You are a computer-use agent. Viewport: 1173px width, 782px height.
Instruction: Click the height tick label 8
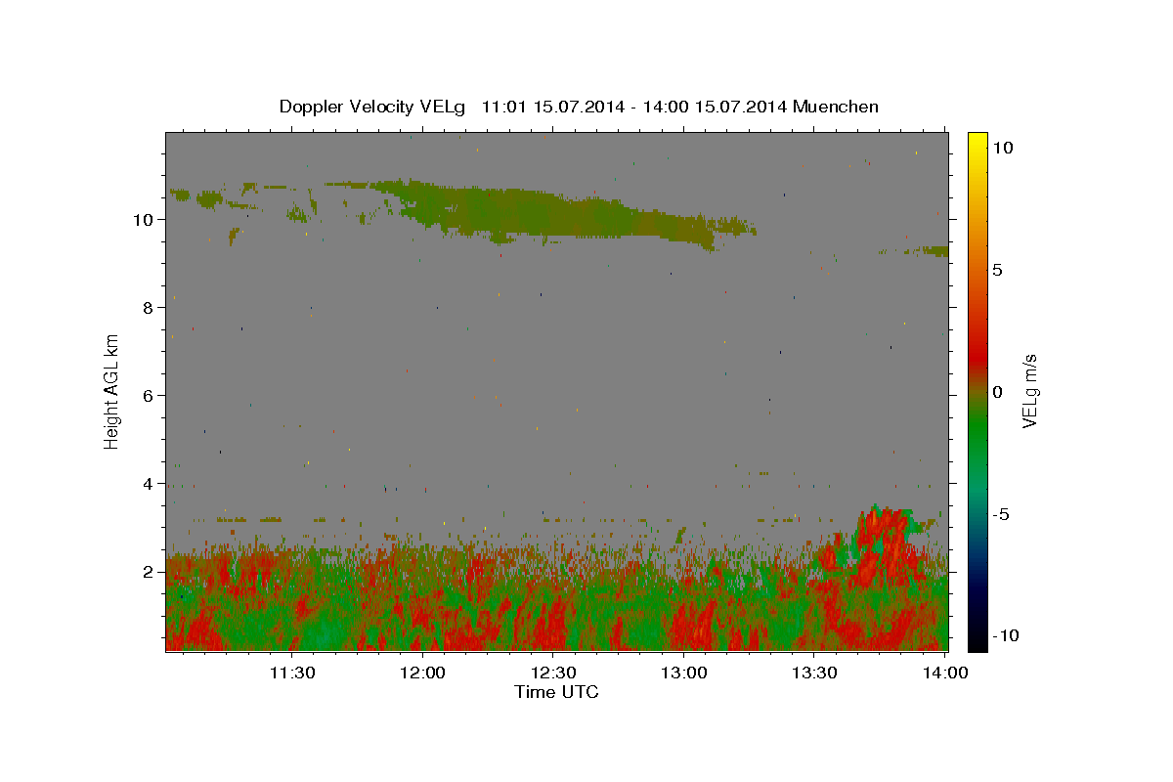[x=149, y=308]
